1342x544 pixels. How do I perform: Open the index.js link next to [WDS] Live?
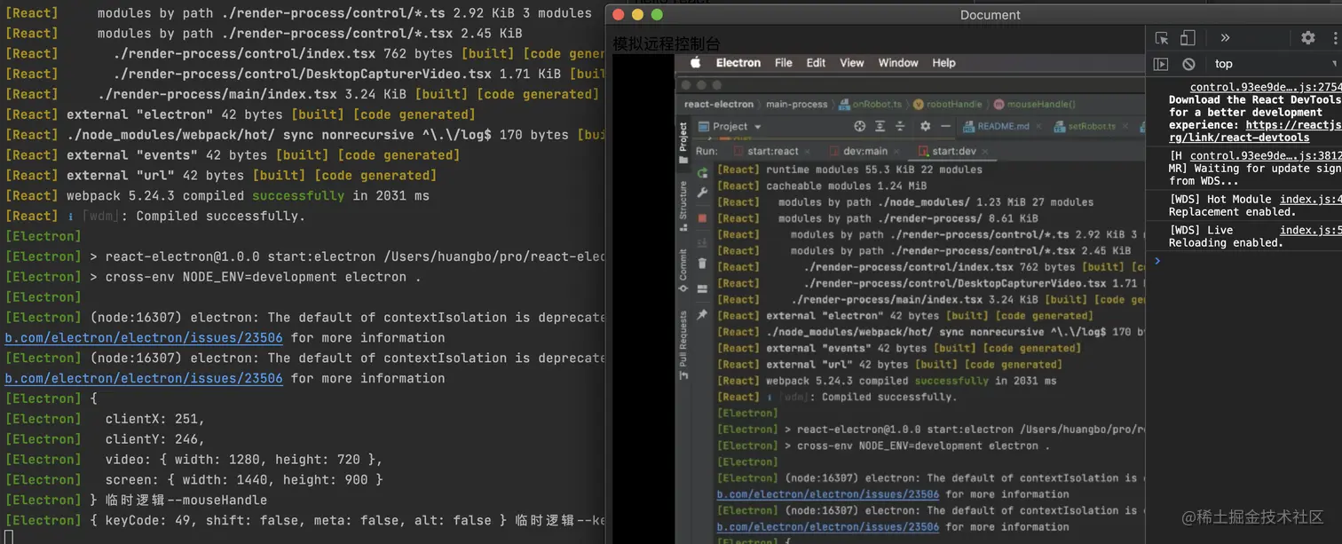pos(1311,231)
